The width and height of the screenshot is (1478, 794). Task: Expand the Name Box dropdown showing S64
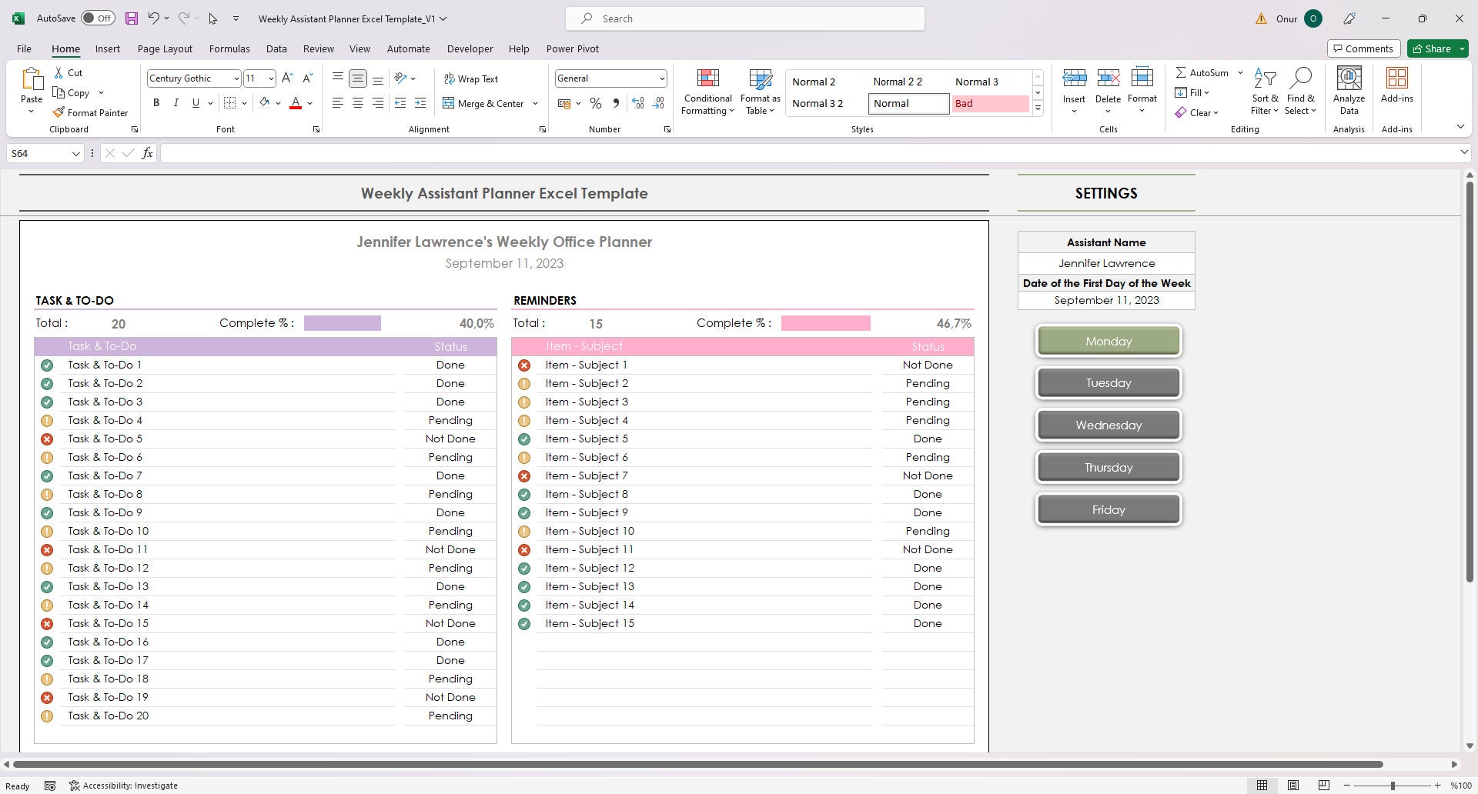pyautogui.click(x=75, y=153)
